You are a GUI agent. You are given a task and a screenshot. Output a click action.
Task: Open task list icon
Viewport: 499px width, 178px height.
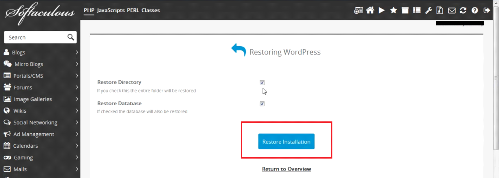(x=417, y=10)
